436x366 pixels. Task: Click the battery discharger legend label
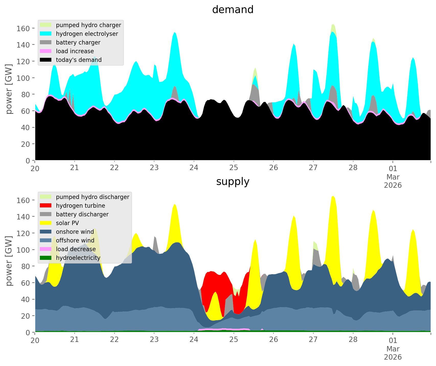coord(82,214)
